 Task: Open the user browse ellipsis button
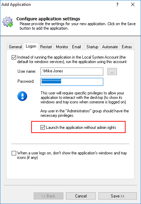coord(112,71)
